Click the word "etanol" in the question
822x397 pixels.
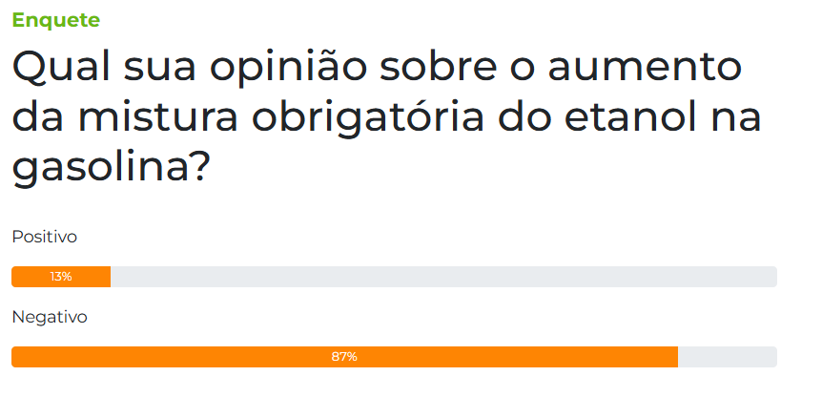tap(629, 118)
